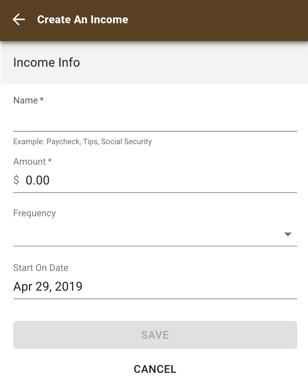
Task: Tap the brown app header bar
Action: point(154,21)
